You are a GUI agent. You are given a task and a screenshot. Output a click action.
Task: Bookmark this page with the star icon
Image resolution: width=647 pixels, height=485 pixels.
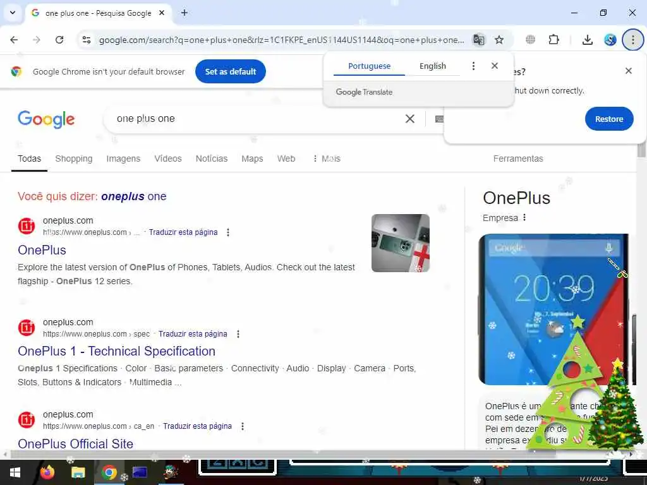point(499,40)
